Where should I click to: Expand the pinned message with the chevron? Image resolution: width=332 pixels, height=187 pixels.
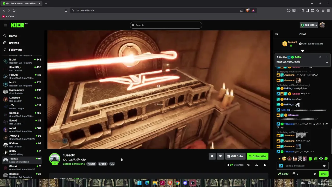click(x=327, y=63)
